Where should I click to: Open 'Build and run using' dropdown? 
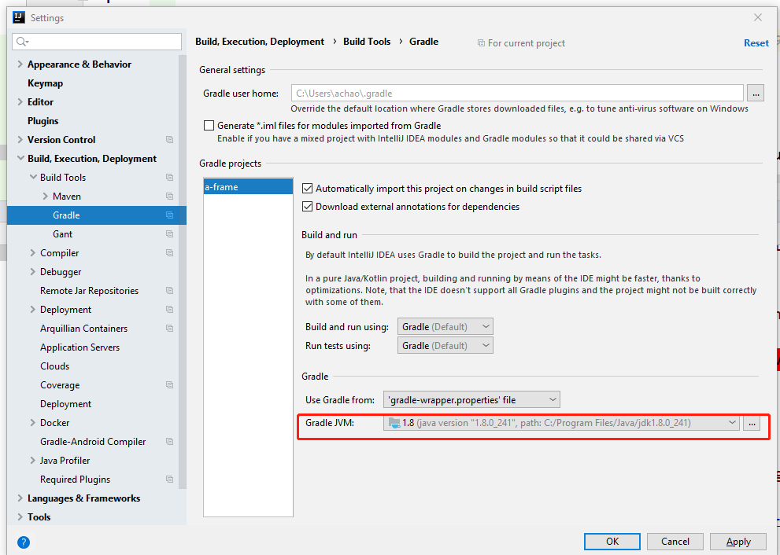(x=445, y=326)
